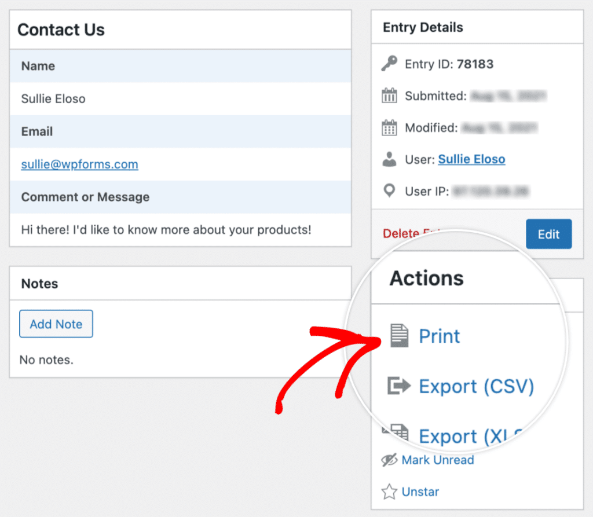Select the Export (CSV) action link
Image resolution: width=593 pixels, height=517 pixels.
click(476, 386)
